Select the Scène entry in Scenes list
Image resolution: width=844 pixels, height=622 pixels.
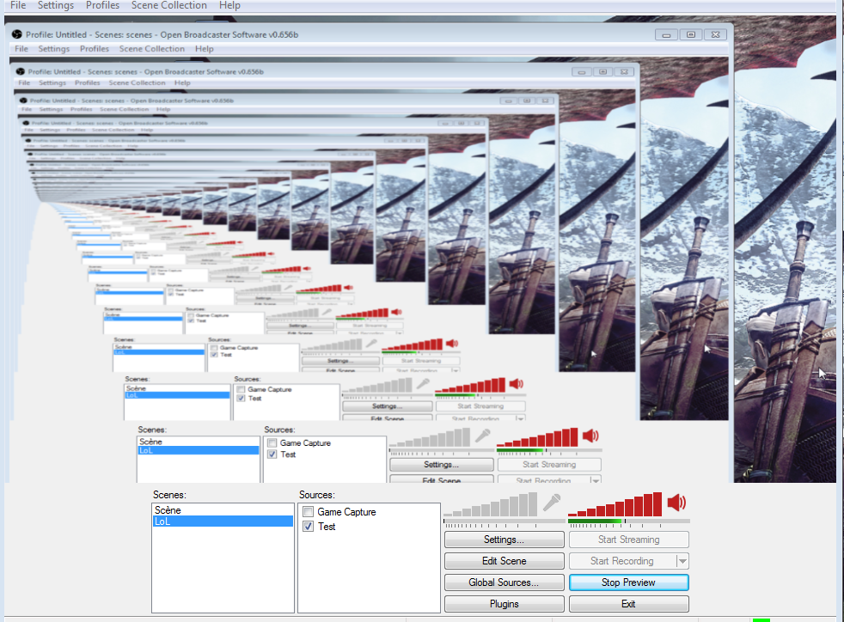coord(223,510)
